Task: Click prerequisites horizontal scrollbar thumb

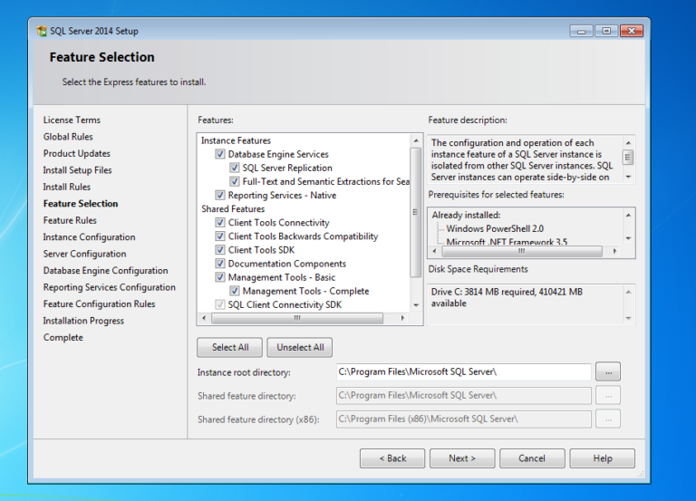Action: coord(522,251)
